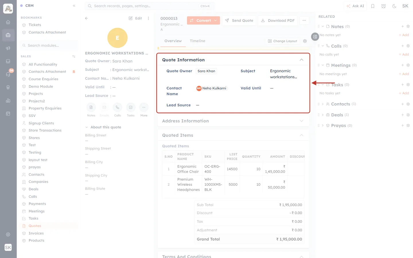The height and width of the screenshot is (258, 413).
Task: Click the Download PDF button
Action: tap(278, 21)
